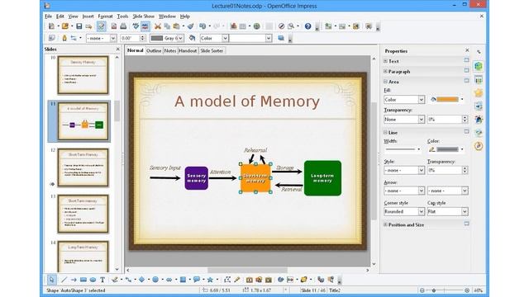Click the Save document icon
This screenshot has height=297, width=529.
[x=79, y=26]
